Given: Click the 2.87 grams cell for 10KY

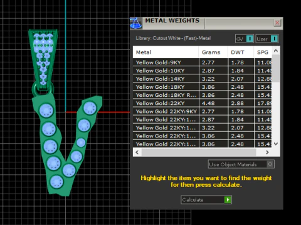Looking at the screenshot, I should pos(213,71).
